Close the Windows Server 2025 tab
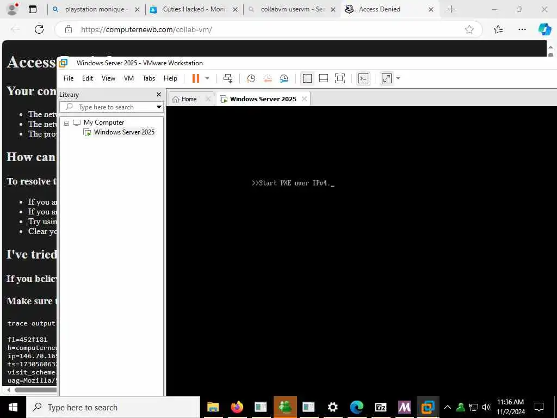The height and width of the screenshot is (418, 557). (x=305, y=99)
